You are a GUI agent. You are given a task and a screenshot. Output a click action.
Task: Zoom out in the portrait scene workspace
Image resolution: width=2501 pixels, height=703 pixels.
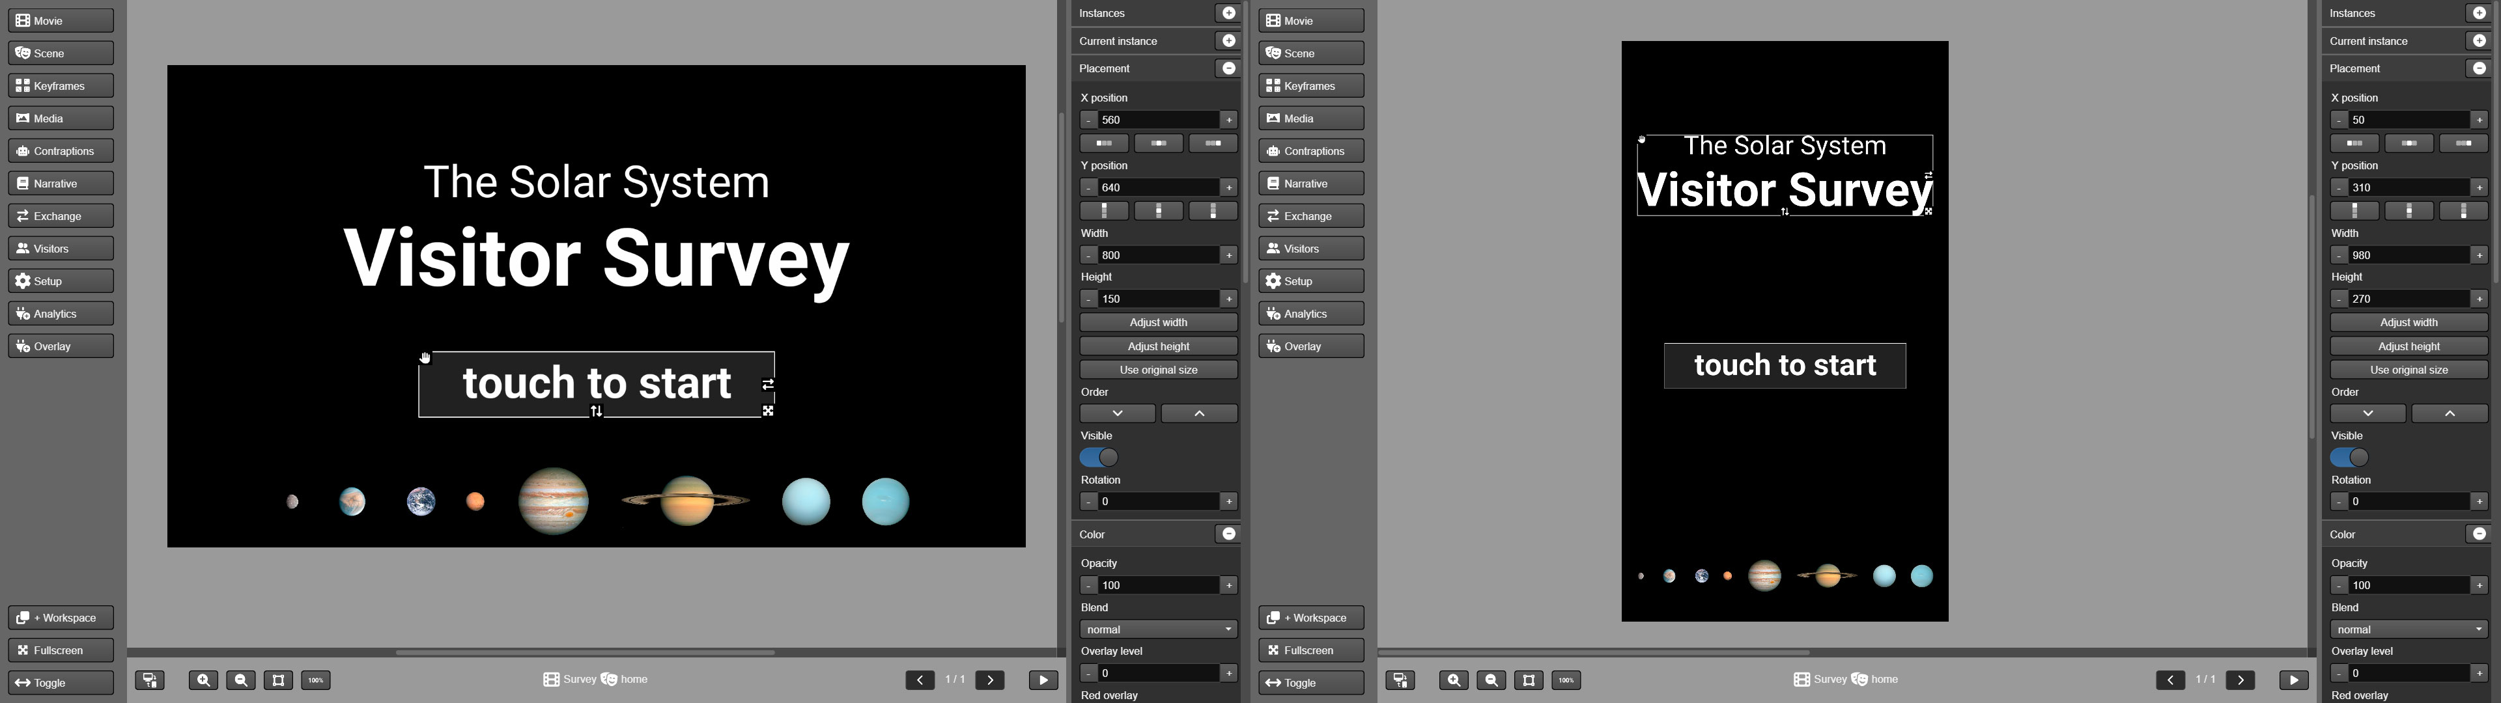click(1491, 680)
